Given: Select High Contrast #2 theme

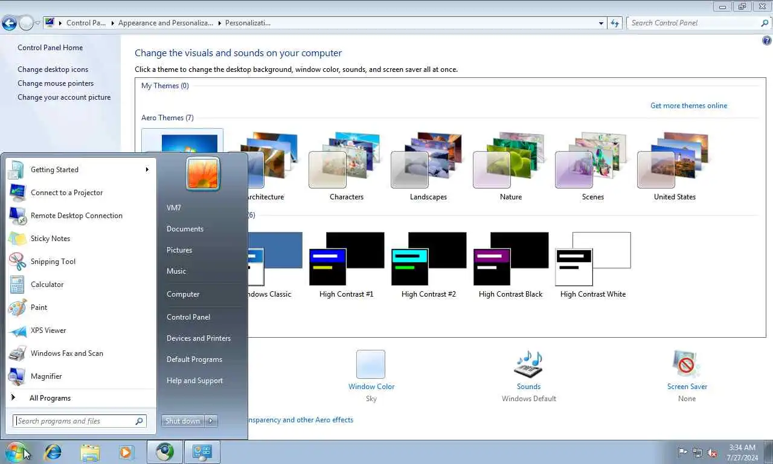Looking at the screenshot, I should point(428,265).
